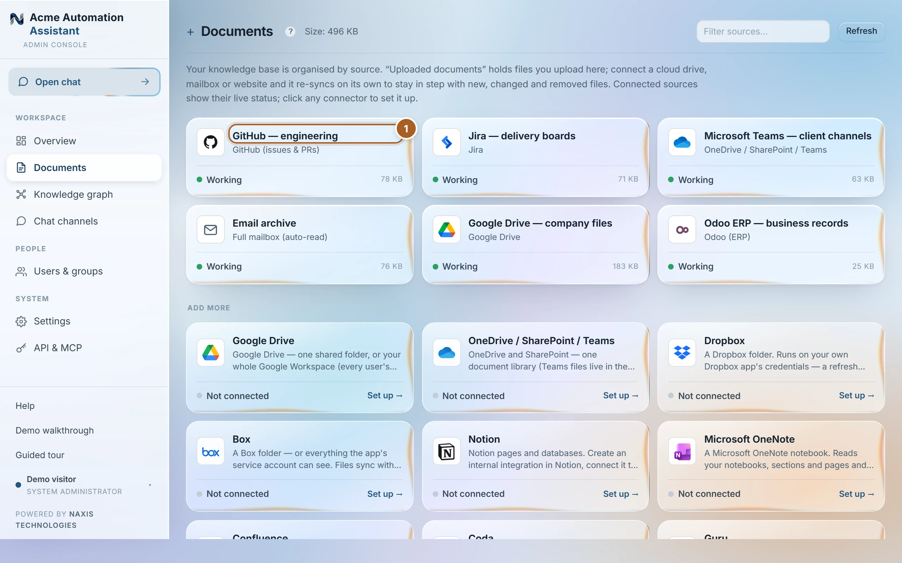Image resolution: width=902 pixels, height=563 pixels.
Task: Click the Notion logo icon
Action: point(446,451)
